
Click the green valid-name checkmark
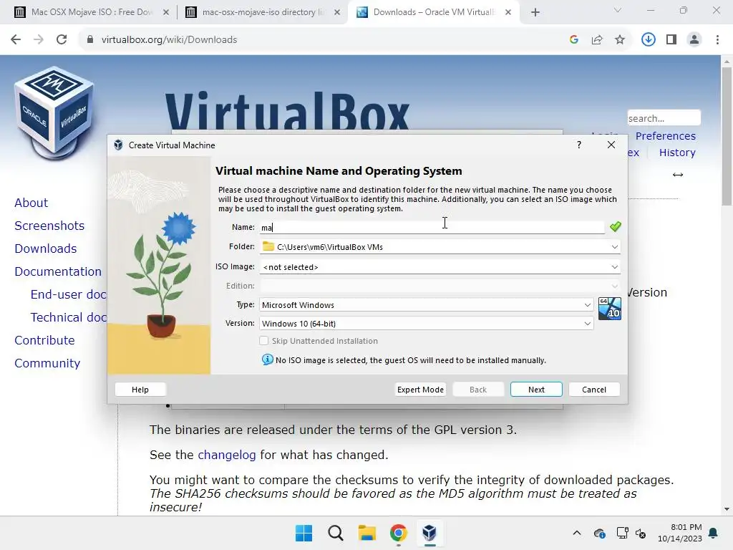click(x=615, y=227)
